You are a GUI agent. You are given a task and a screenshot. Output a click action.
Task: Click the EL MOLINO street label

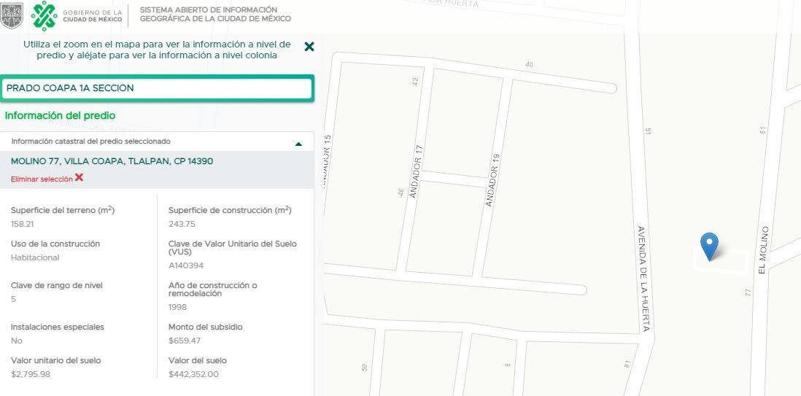(763, 250)
